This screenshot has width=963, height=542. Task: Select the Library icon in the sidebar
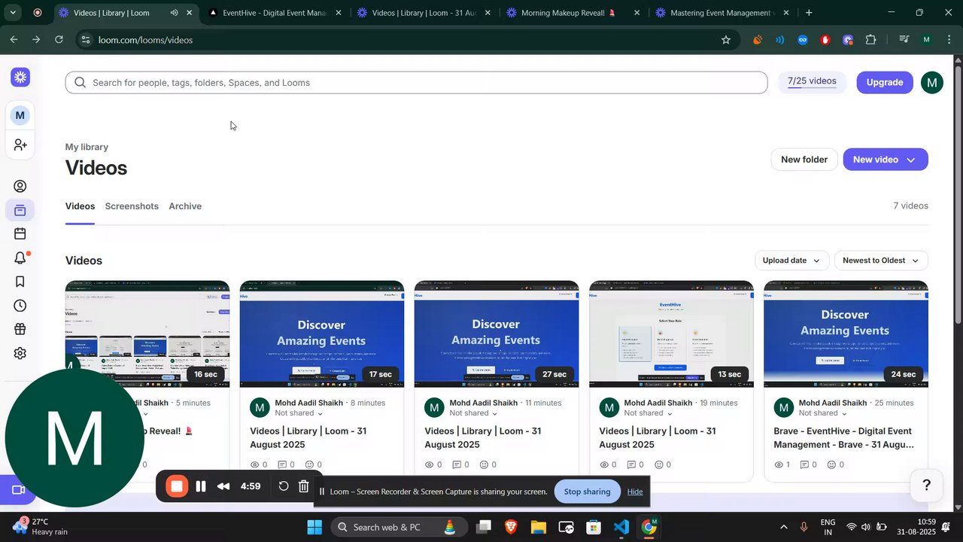point(20,210)
